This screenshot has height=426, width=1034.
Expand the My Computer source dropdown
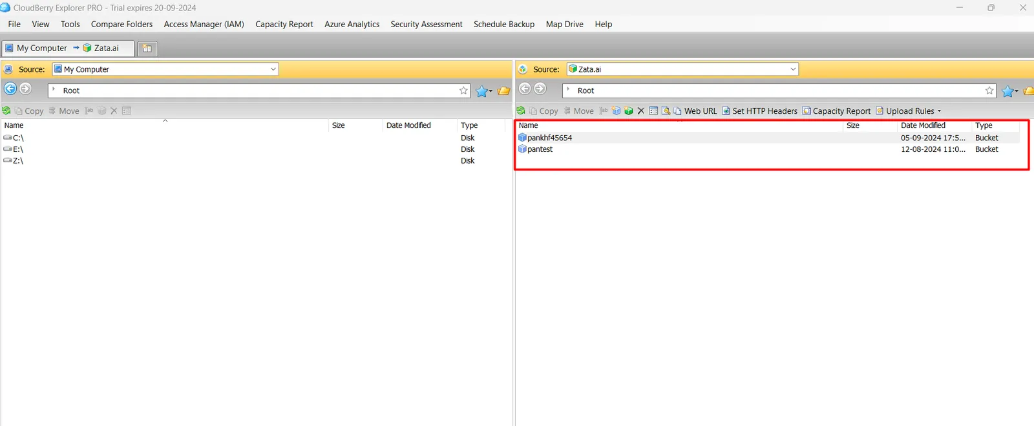pos(273,69)
